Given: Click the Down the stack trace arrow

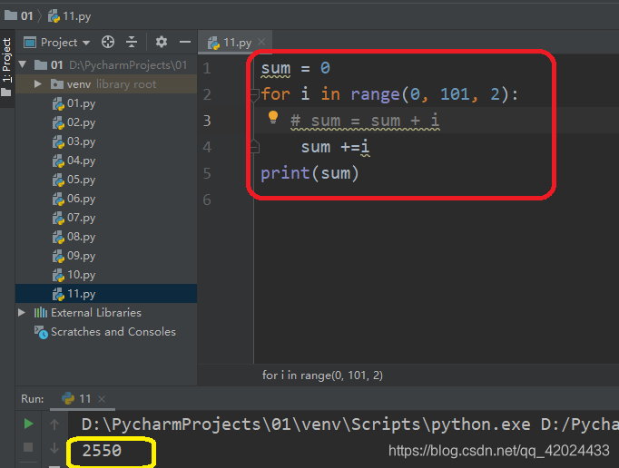Looking at the screenshot, I should point(54,448).
